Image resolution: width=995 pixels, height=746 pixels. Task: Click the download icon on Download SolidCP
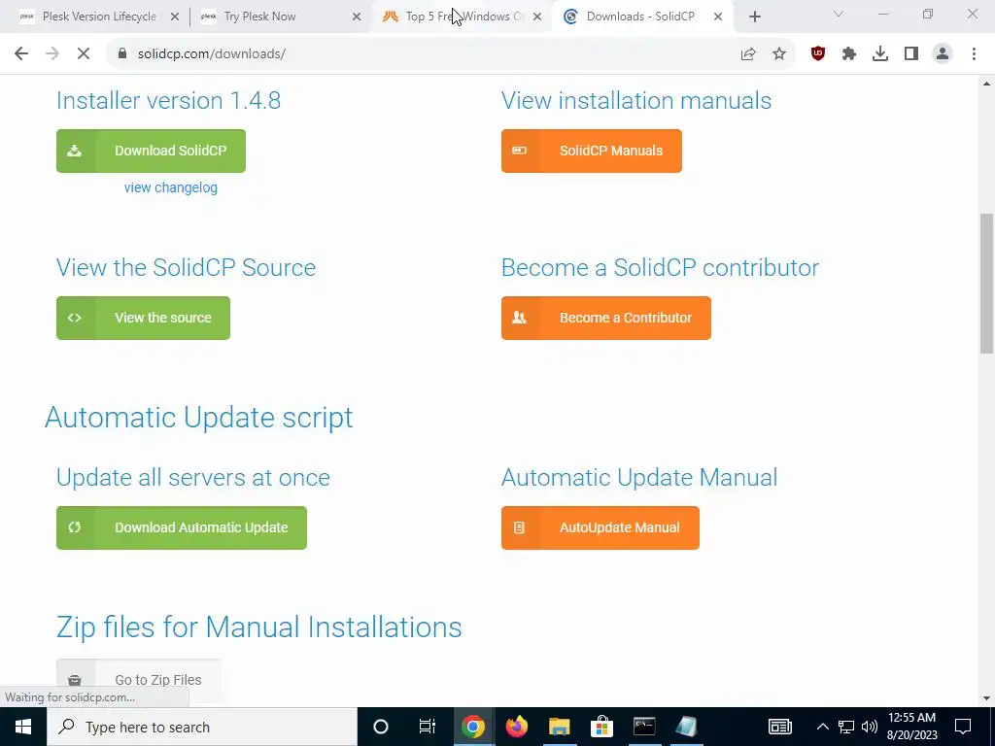tap(75, 151)
